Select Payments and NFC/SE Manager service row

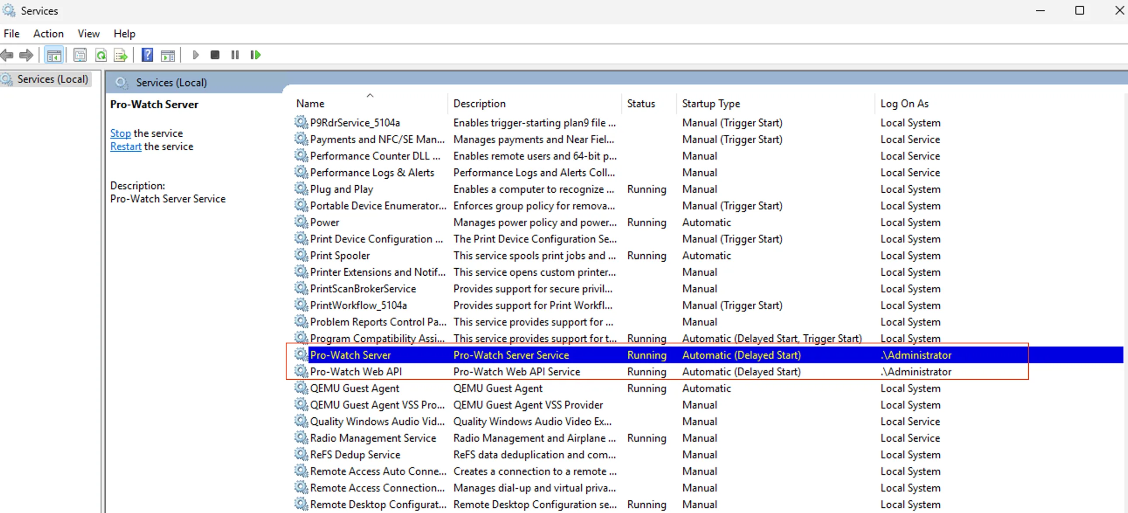pyautogui.click(x=708, y=139)
